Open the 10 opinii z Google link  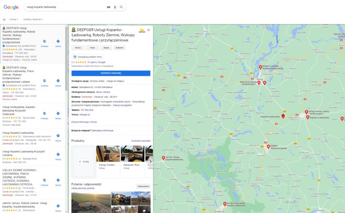click(96, 62)
